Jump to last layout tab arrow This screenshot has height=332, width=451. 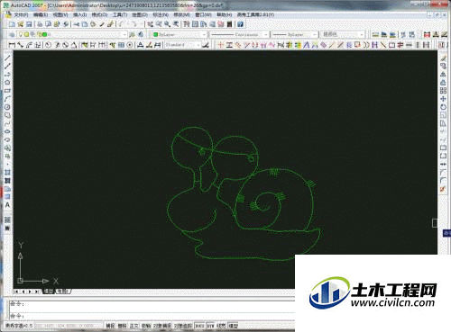(x=37, y=292)
